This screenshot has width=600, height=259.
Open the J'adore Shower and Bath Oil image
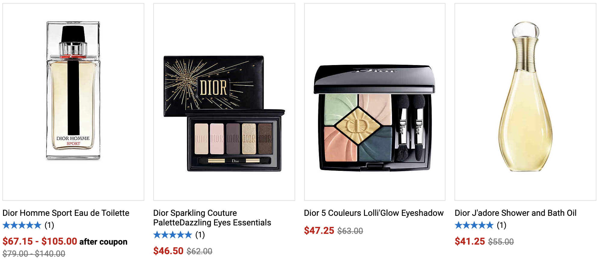pos(525,102)
